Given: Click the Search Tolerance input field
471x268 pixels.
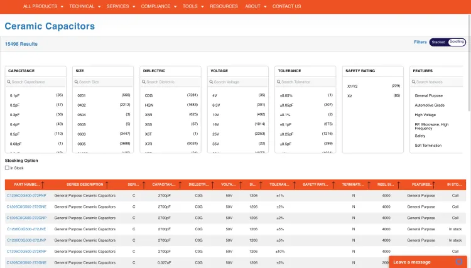Looking at the screenshot, I should tap(305, 82).
